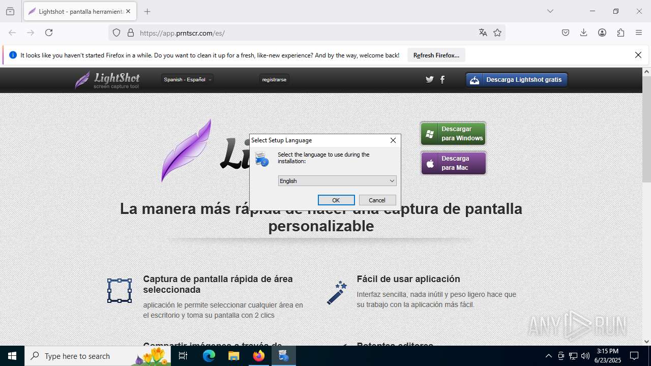Image resolution: width=651 pixels, height=366 pixels.
Task: Click 'Fácil de usar aplicación' heading
Action: [x=408, y=279]
